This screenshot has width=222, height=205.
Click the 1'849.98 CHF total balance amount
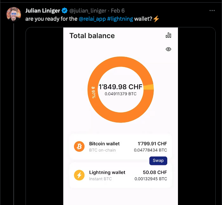tap(120, 87)
